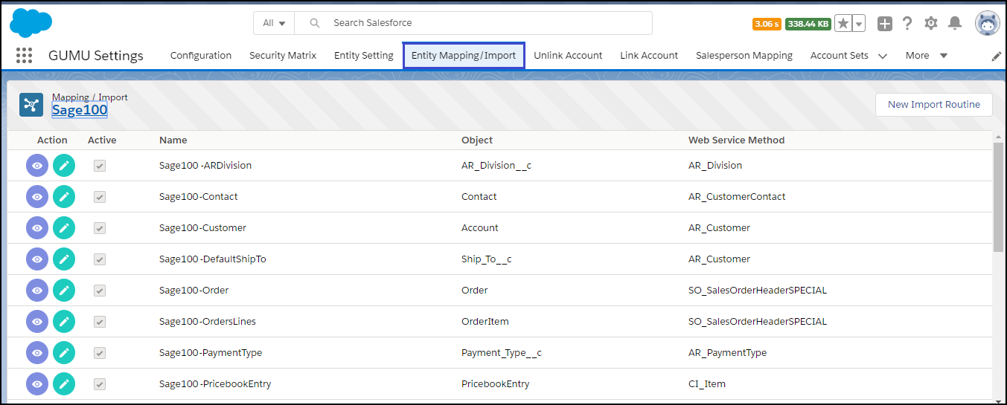Switch to the Security Matrix tab
This screenshot has height=405, width=1007.
pos(283,56)
